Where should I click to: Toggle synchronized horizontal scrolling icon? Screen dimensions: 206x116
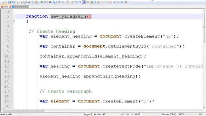pyautogui.click(x=71, y=2)
